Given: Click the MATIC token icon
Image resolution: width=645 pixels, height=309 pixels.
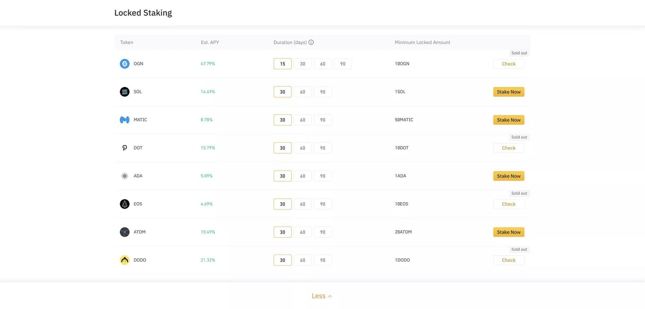Looking at the screenshot, I should click(x=125, y=120).
